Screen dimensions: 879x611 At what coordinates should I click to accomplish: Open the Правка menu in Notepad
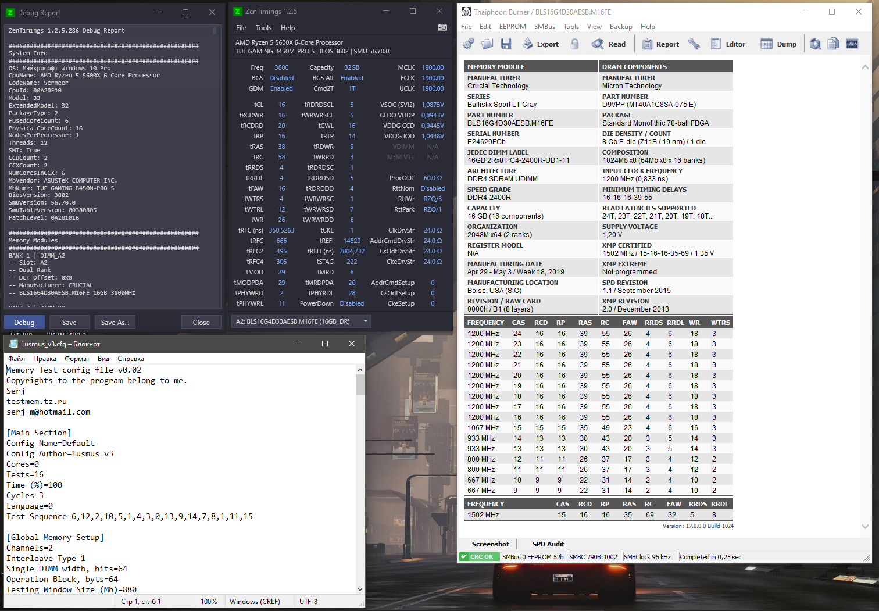(45, 359)
